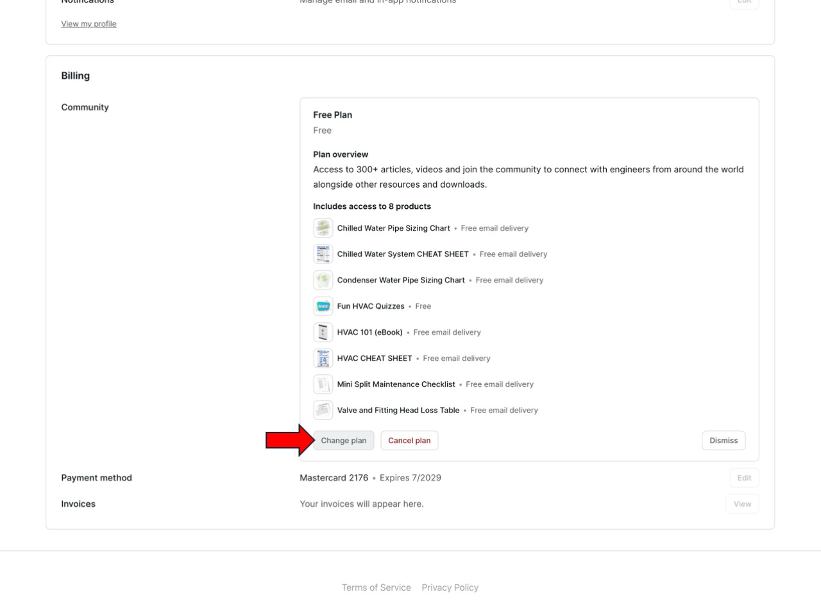This screenshot has height=615, width=821.
Task: Click the red Cancel plan button
Action: [x=409, y=441]
